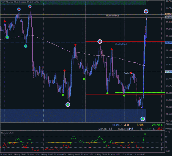Select the lower red horizontal support line
The width and height of the screenshot is (172, 156).
click(125, 94)
